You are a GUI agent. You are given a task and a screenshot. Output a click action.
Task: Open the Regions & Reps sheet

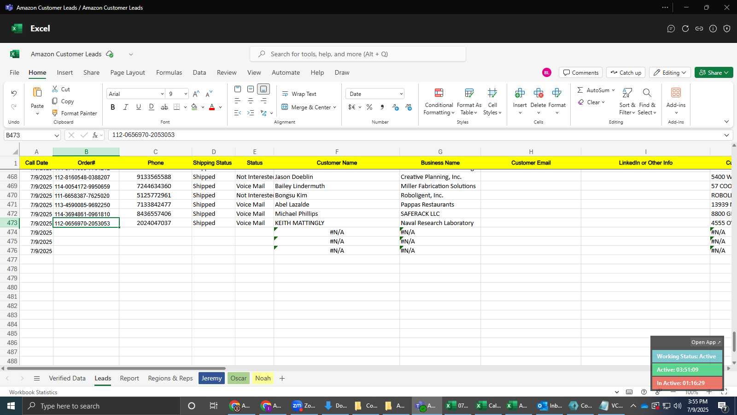[170, 379]
